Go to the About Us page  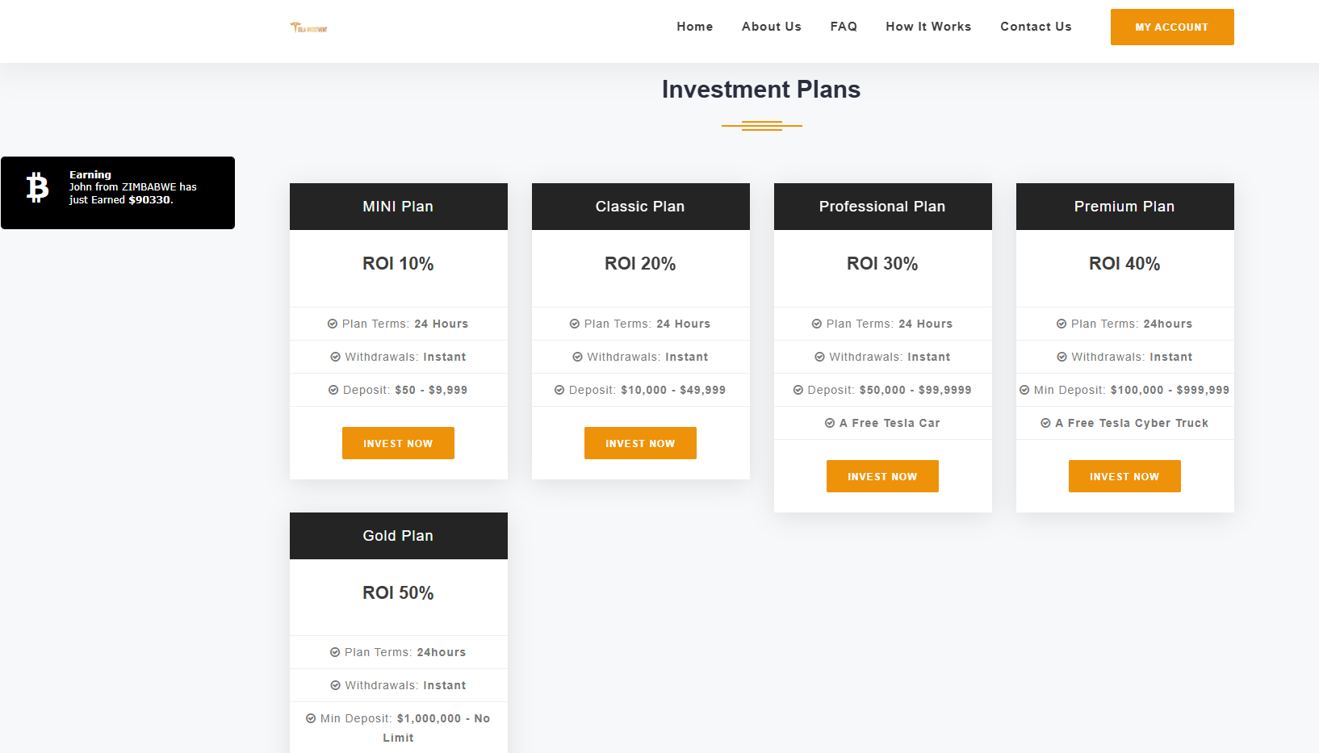point(772,27)
